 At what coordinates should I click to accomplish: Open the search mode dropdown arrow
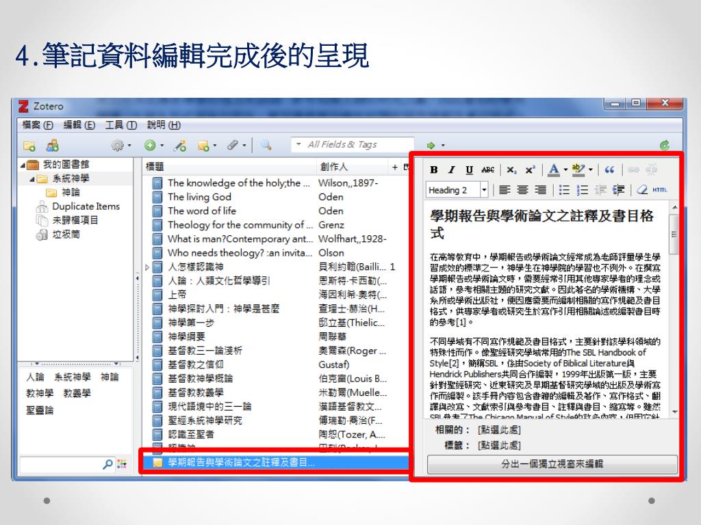(298, 145)
